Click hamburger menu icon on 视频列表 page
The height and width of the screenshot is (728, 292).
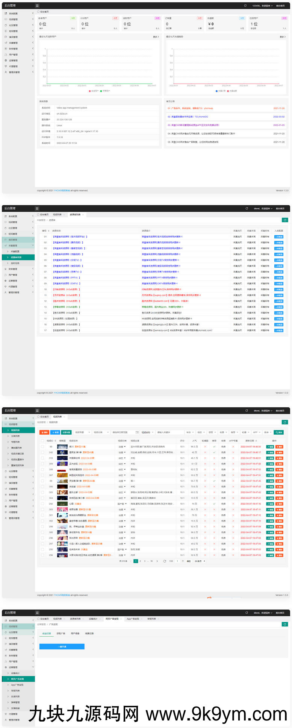click(x=37, y=411)
